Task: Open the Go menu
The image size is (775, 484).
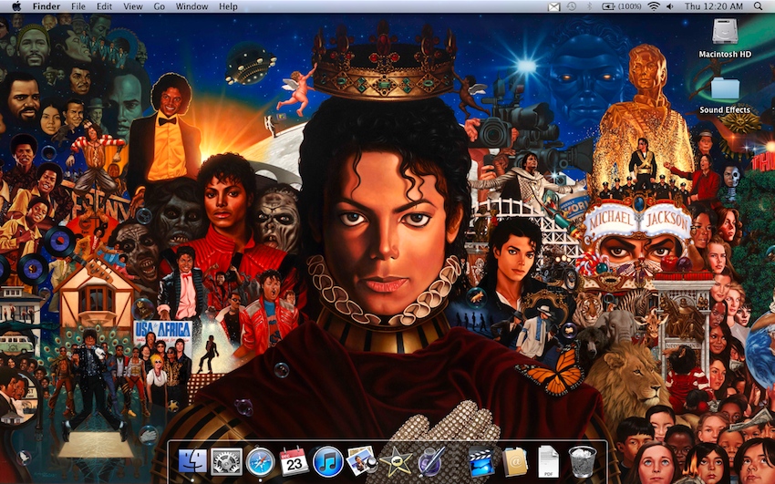Action: point(160,6)
